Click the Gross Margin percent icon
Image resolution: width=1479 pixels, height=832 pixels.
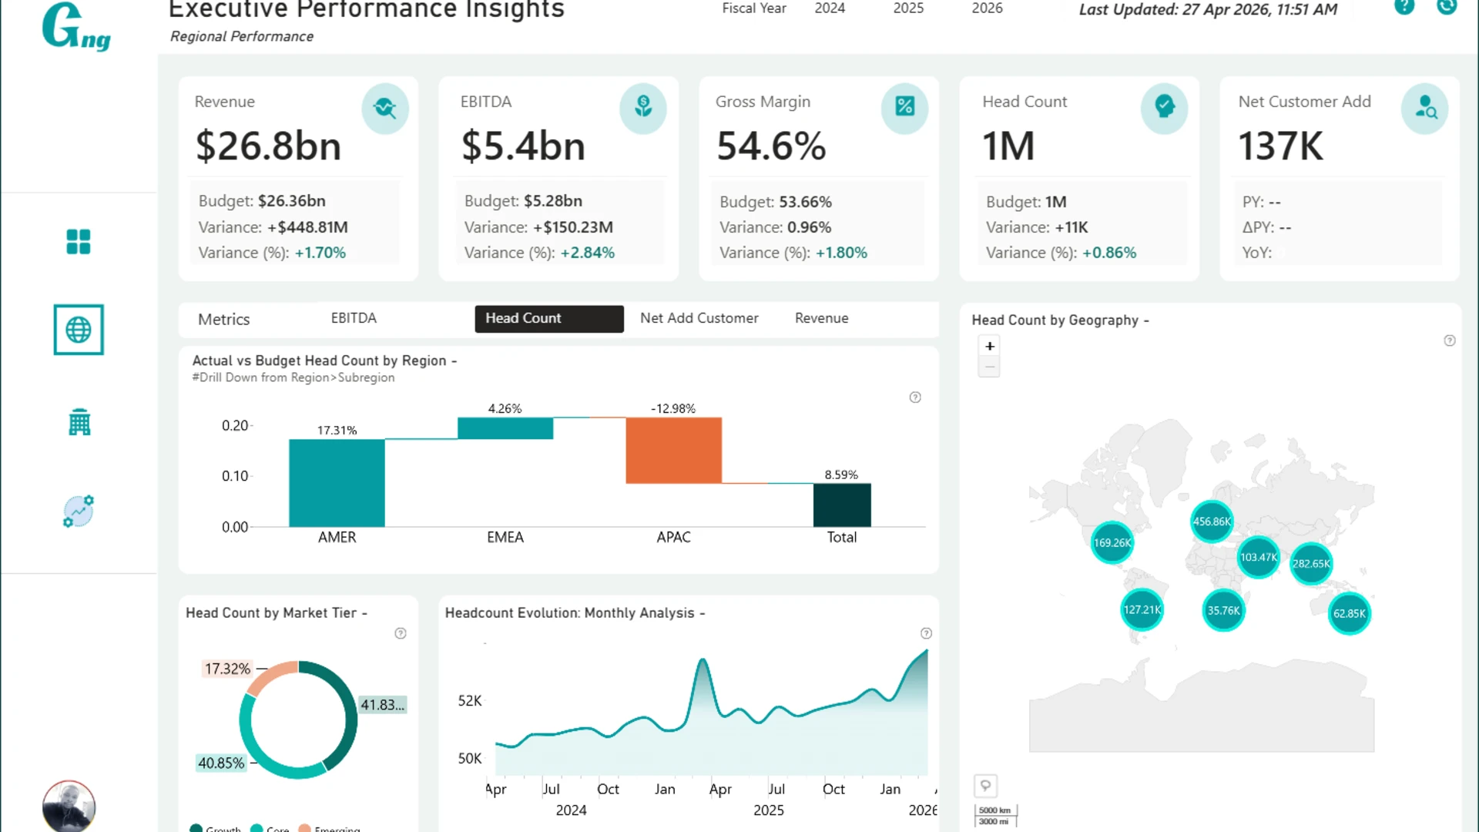(904, 107)
